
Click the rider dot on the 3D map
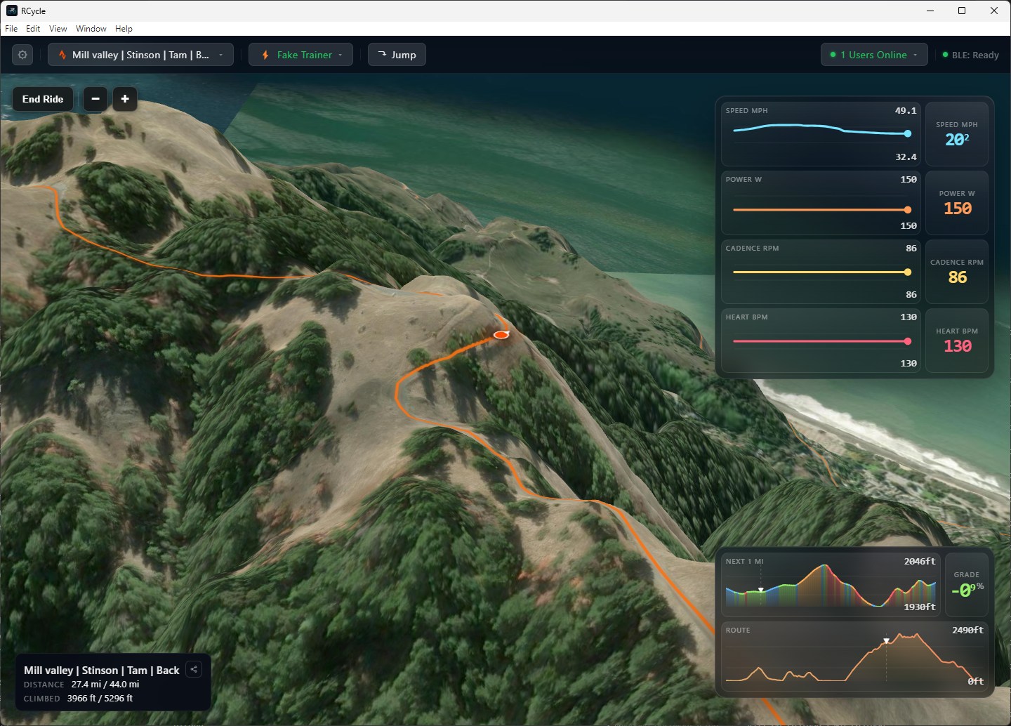(501, 335)
